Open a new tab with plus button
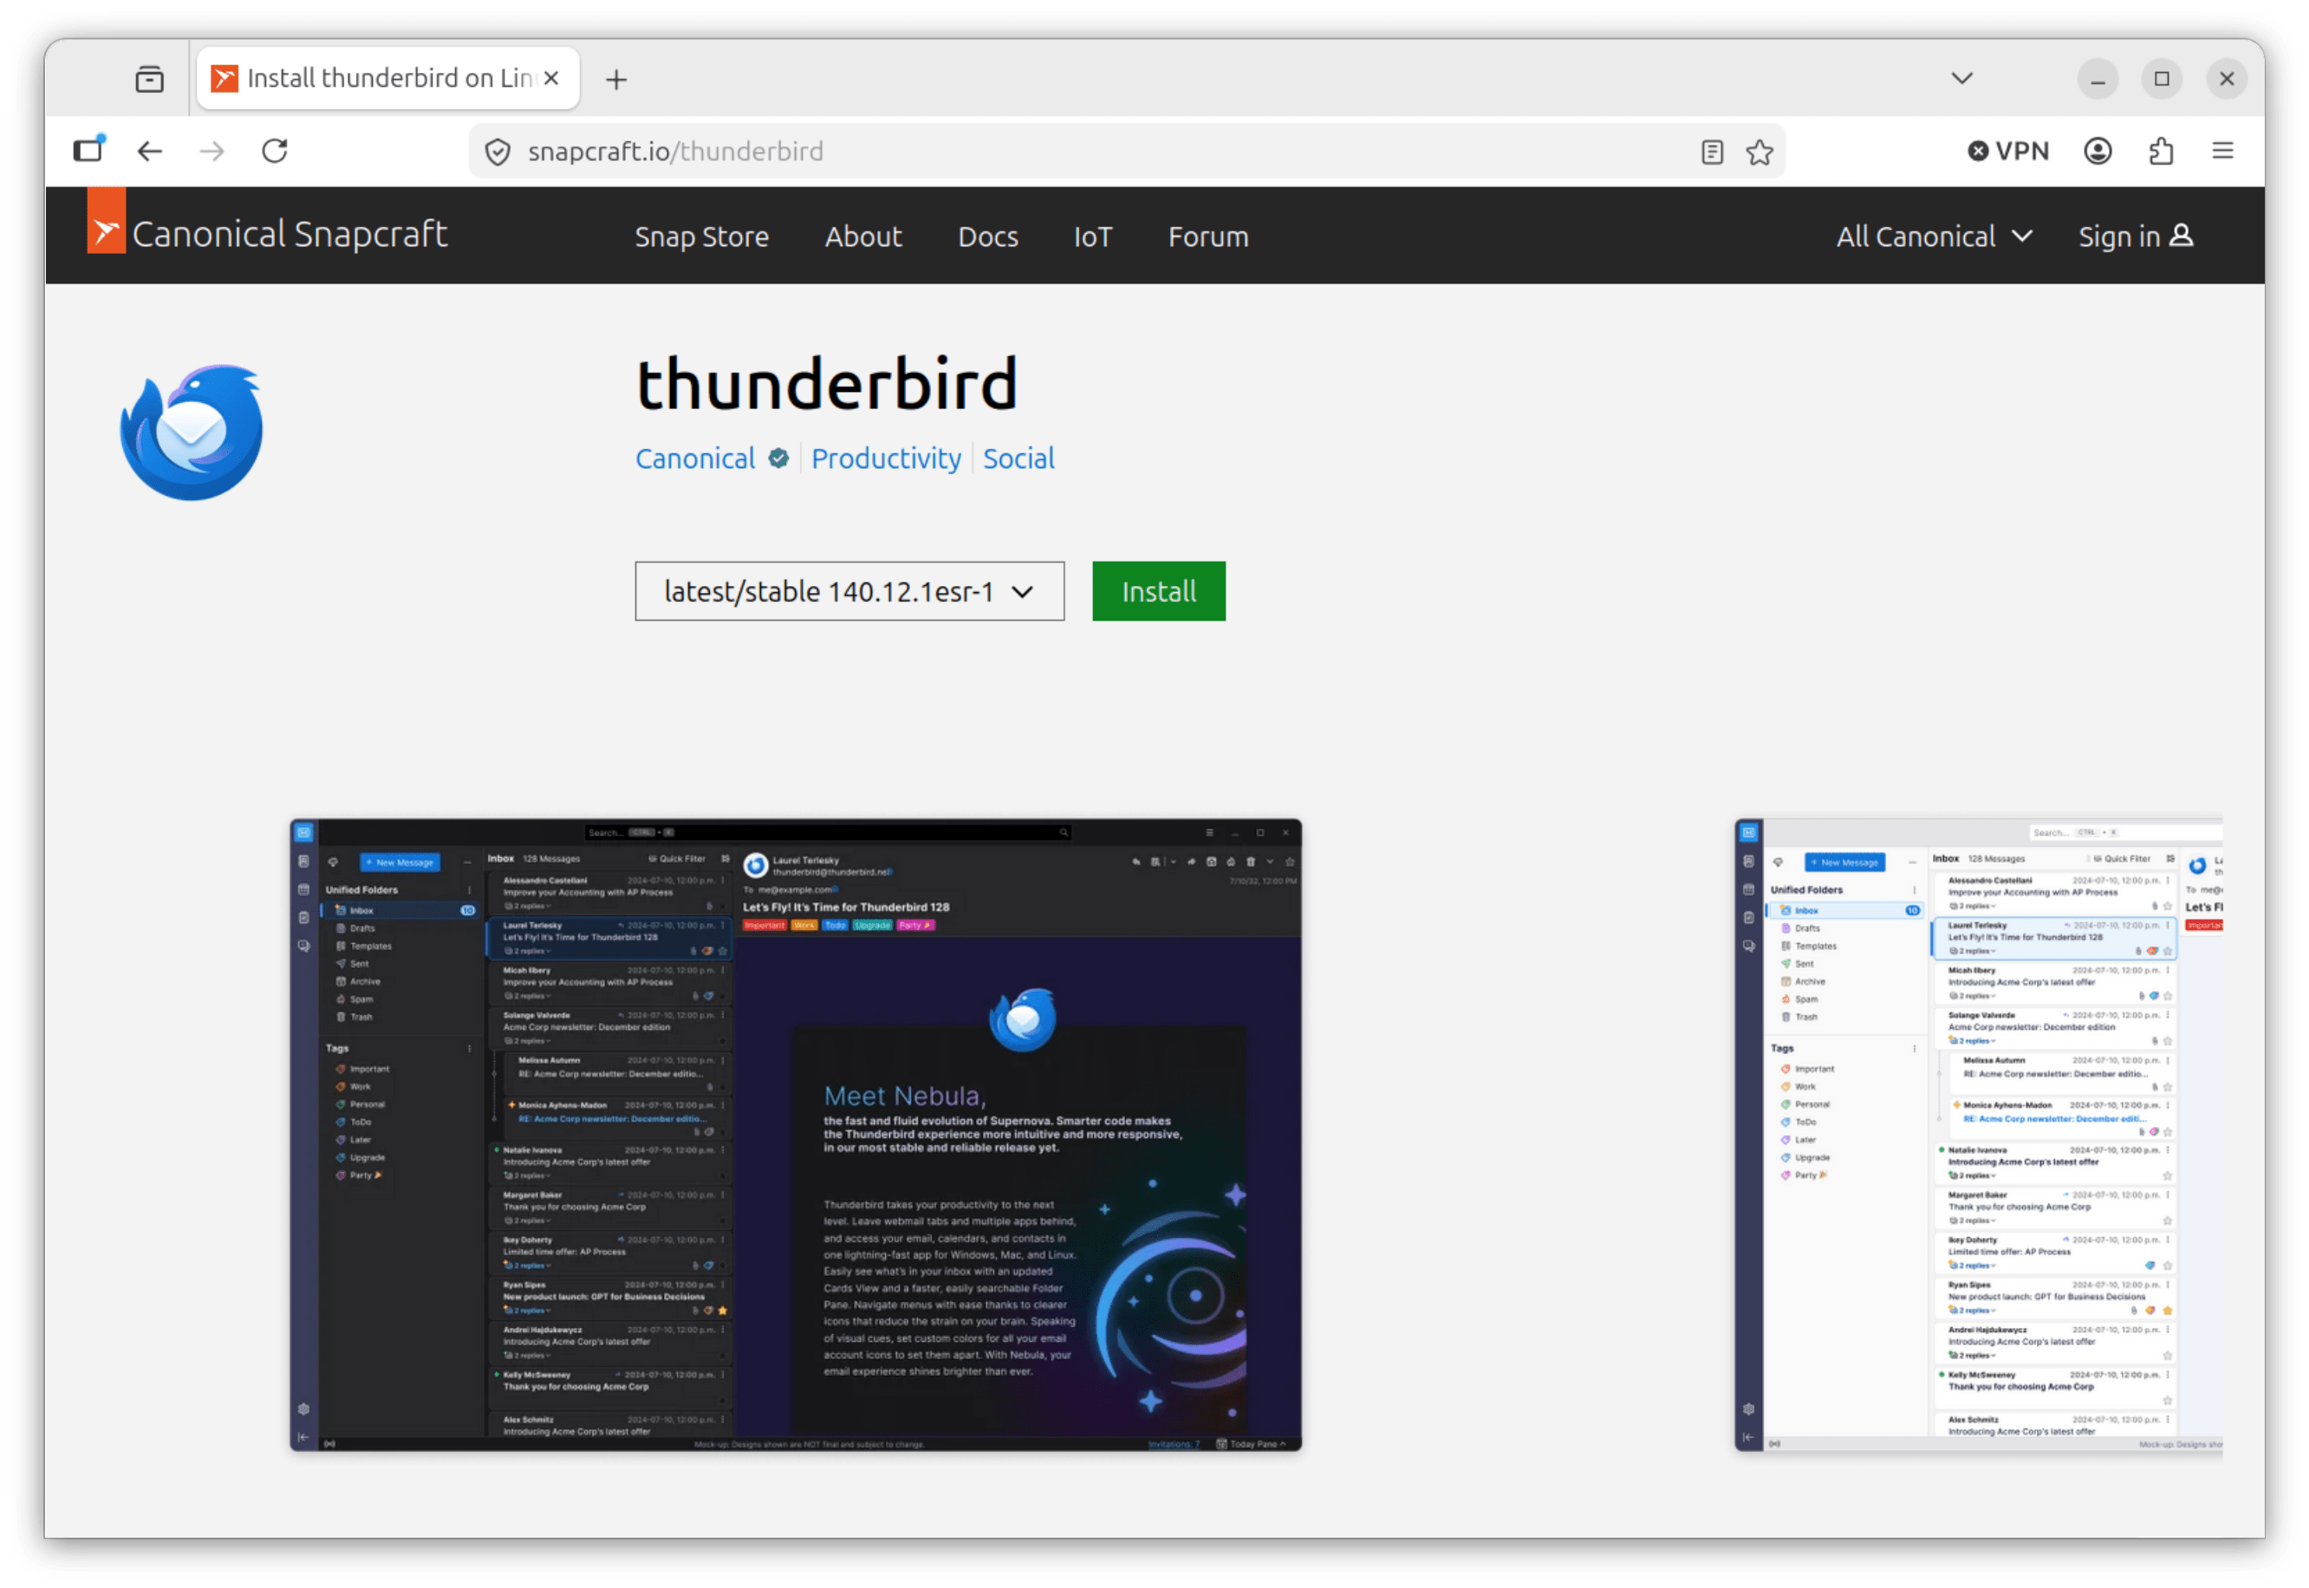 [617, 80]
